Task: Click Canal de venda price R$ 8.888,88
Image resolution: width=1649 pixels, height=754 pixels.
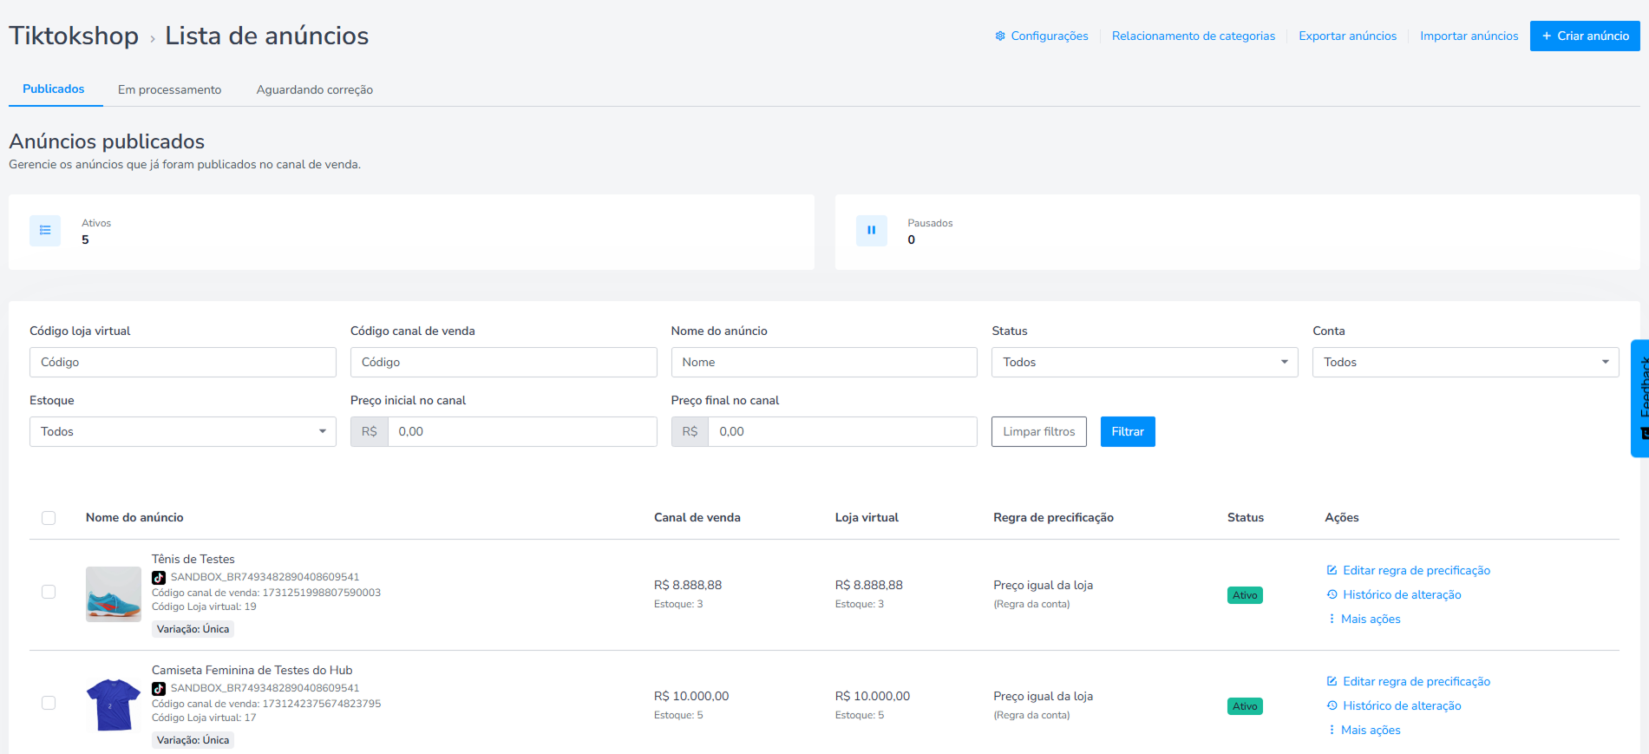Action: point(688,585)
